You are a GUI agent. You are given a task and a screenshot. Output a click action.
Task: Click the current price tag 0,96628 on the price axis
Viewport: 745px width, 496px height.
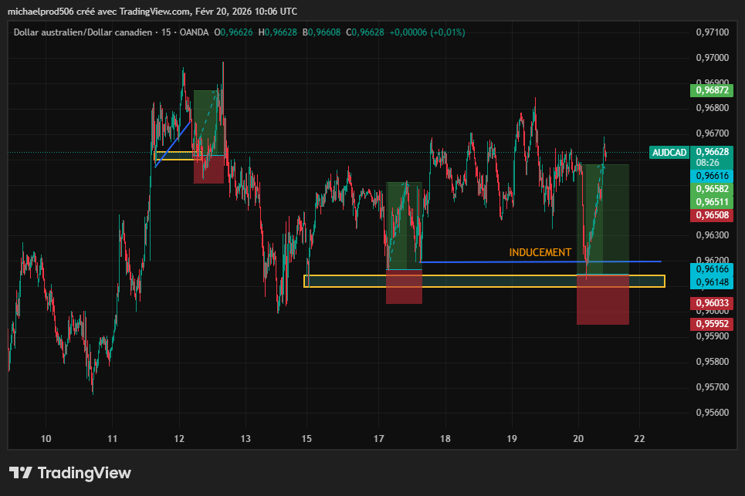click(712, 152)
